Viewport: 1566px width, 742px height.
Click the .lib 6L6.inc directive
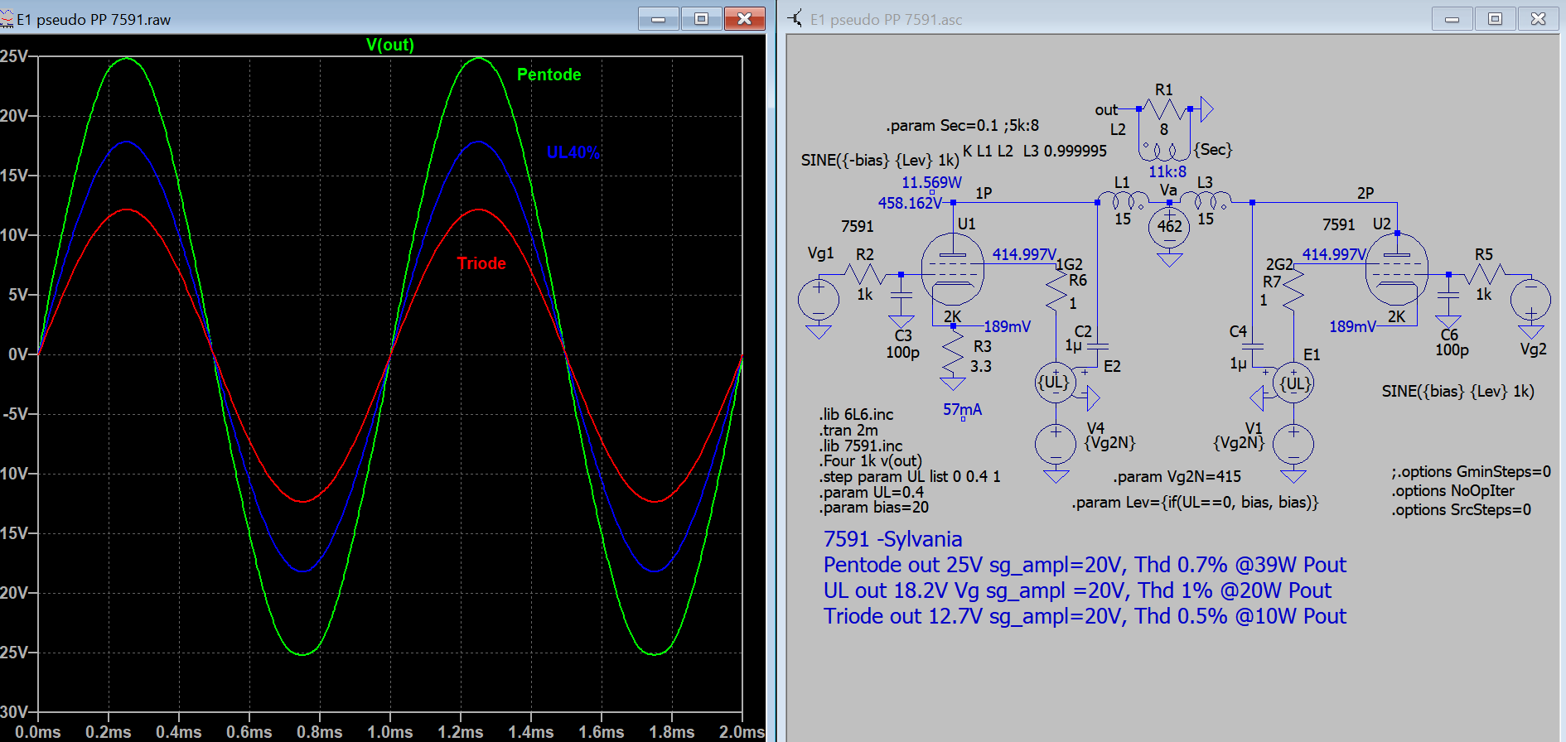(x=857, y=414)
